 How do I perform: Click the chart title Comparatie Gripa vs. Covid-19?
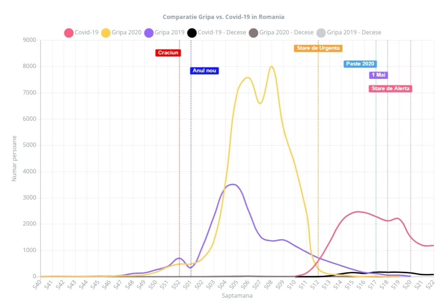point(223,17)
